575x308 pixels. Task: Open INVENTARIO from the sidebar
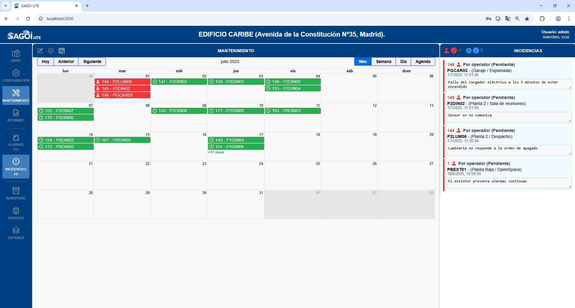point(16,194)
